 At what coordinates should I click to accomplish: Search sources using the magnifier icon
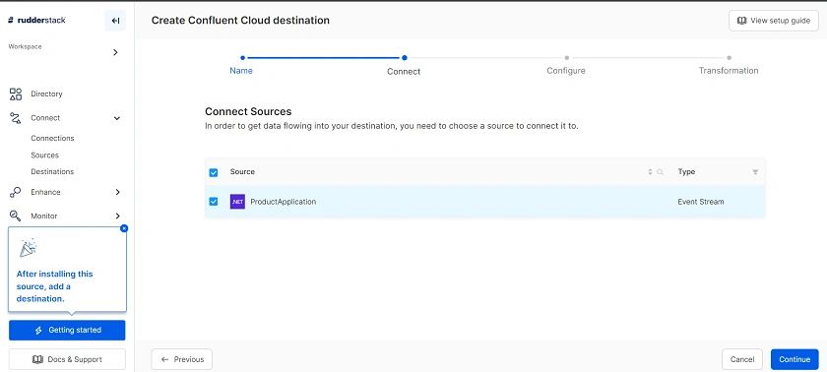[x=660, y=172]
